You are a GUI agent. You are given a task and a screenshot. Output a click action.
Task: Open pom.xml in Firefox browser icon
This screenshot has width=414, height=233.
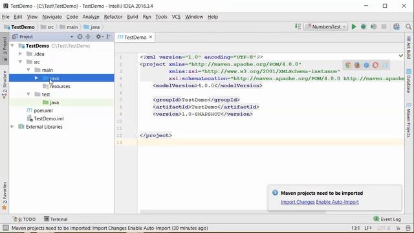tap(357, 65)
